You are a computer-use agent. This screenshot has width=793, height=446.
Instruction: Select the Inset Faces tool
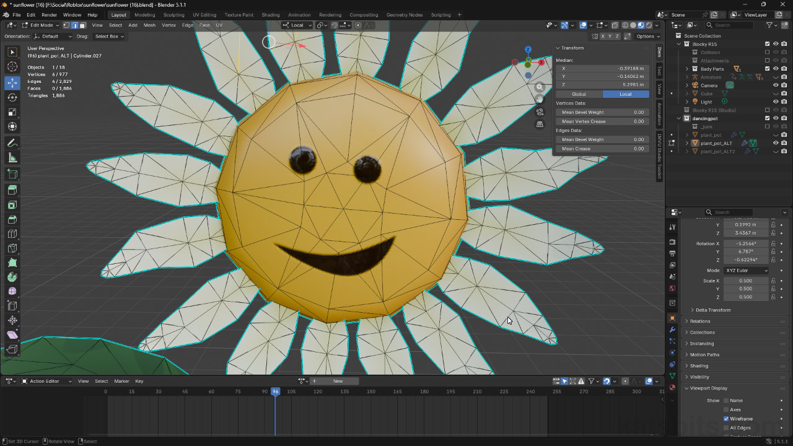click(x=12, y=205)
